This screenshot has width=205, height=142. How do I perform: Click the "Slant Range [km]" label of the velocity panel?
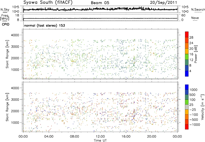7,107
